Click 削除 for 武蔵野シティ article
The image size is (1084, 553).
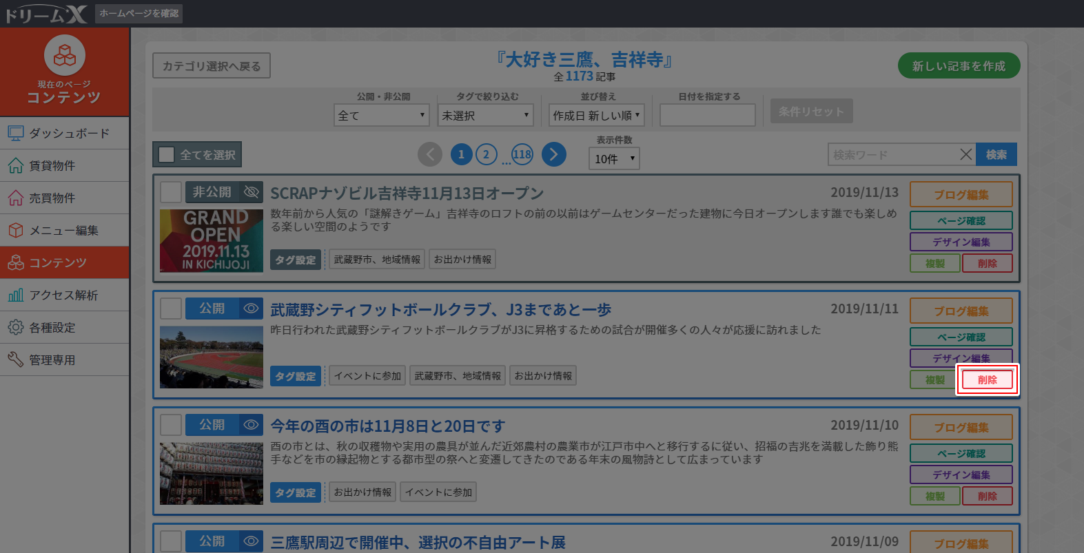(x=988, y=379)
